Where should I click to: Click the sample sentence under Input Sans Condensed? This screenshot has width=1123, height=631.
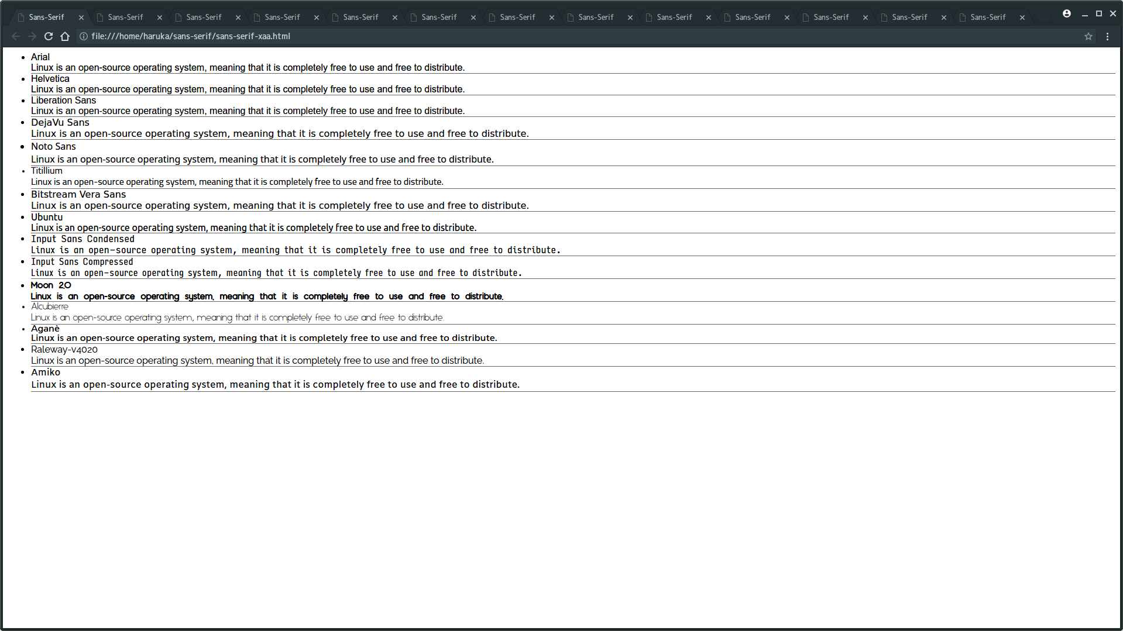click(x=296, y=250)
